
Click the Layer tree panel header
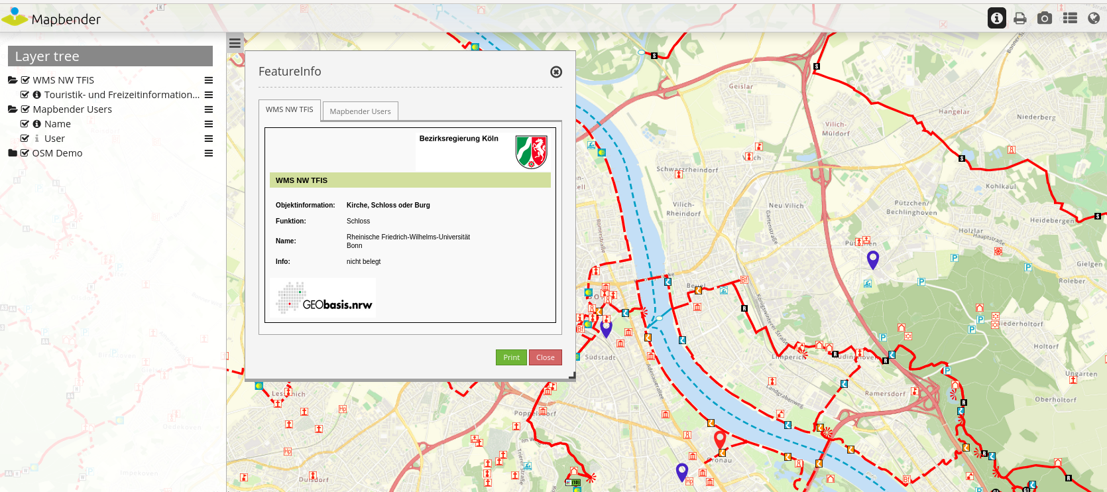click(x=110, y=56)
